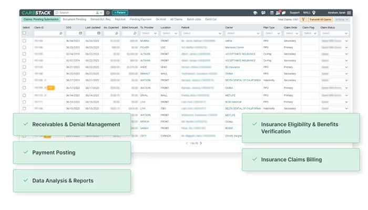This screenshot has width=368, height=210.
Task: Check the row with provider FIDLER
Action: coord(24,47)
